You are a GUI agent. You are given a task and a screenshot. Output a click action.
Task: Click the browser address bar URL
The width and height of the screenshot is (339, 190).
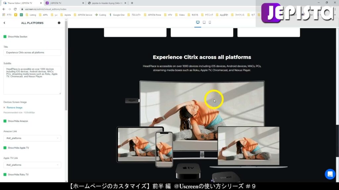46,9
